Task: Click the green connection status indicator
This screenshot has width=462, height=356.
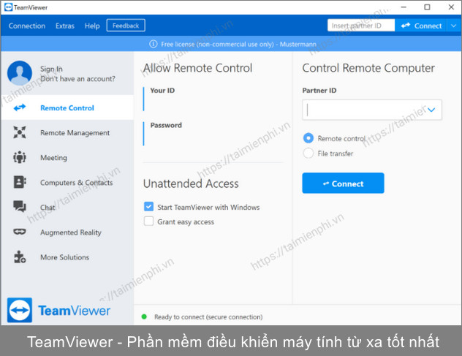Action: (x=144, y=317)
